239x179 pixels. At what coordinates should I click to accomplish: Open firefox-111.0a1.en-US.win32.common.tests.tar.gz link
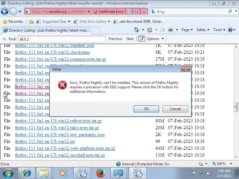click(x=61, y=59)
